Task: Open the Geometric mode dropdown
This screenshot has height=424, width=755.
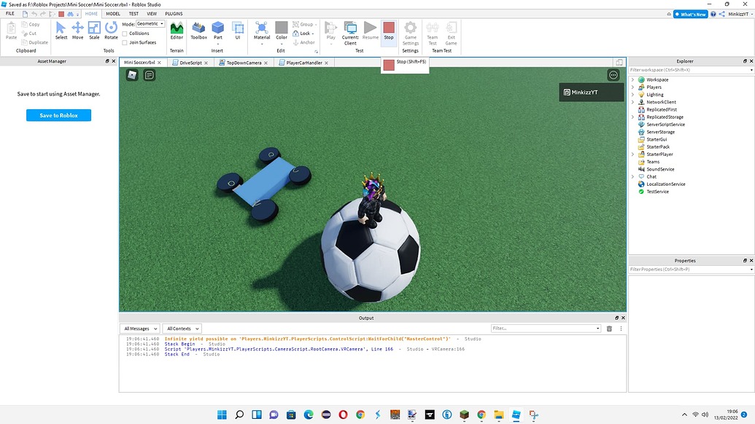Action: (149, 23)
